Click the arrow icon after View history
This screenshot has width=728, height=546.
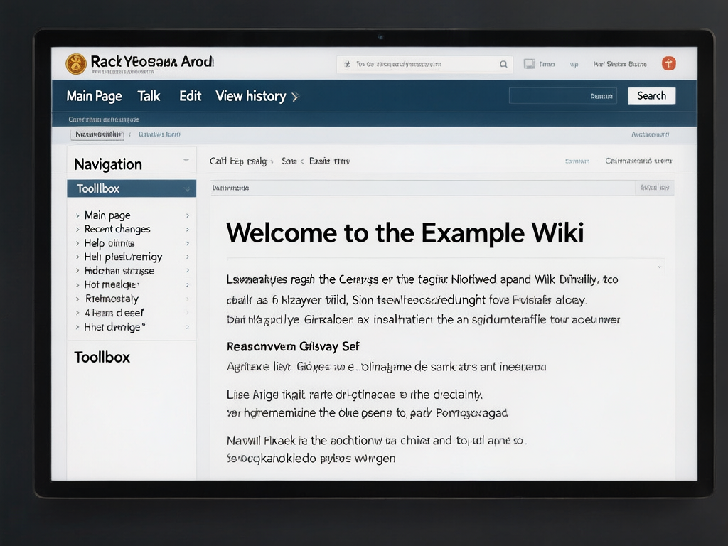[295, 97]
